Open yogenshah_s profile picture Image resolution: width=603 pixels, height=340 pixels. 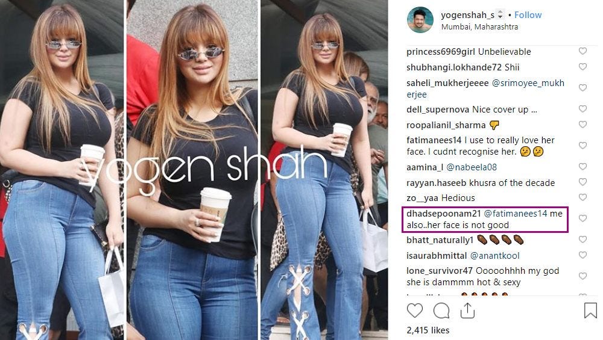point(420,20)
